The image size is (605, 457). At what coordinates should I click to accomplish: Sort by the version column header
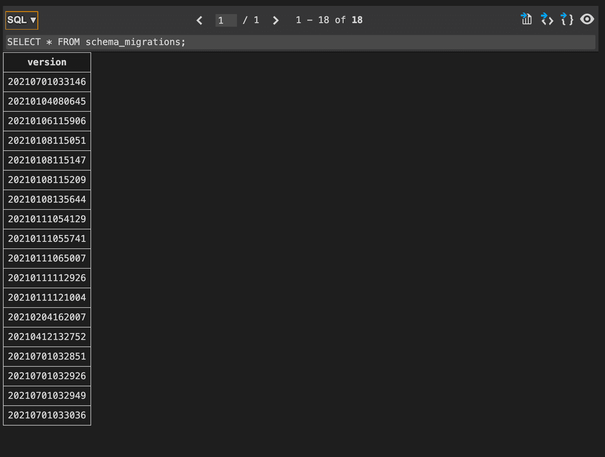(x=47, y=62)
